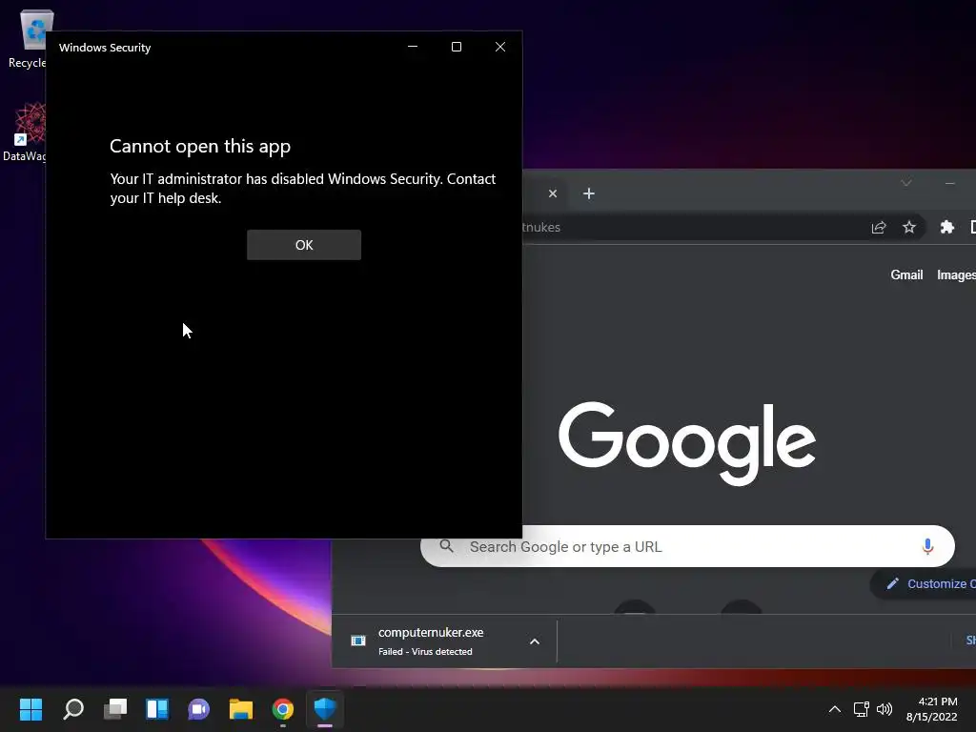Click search magnifier icon in Google box
The height and width of the screenshot is (732, 976).
click(x=446, y=546)
